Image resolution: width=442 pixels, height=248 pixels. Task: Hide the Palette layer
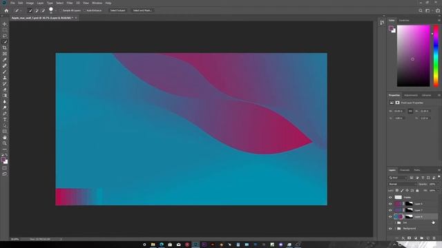point(390,198)
